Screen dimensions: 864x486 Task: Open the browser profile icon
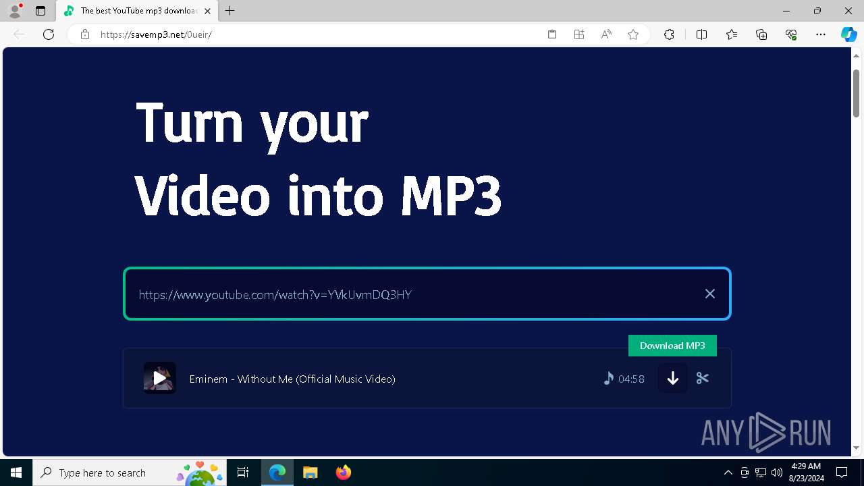(15, 11)
